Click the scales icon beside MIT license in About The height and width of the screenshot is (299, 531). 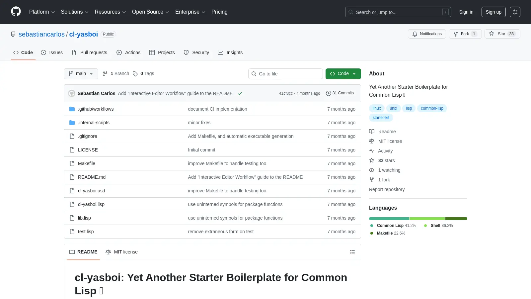372,141
